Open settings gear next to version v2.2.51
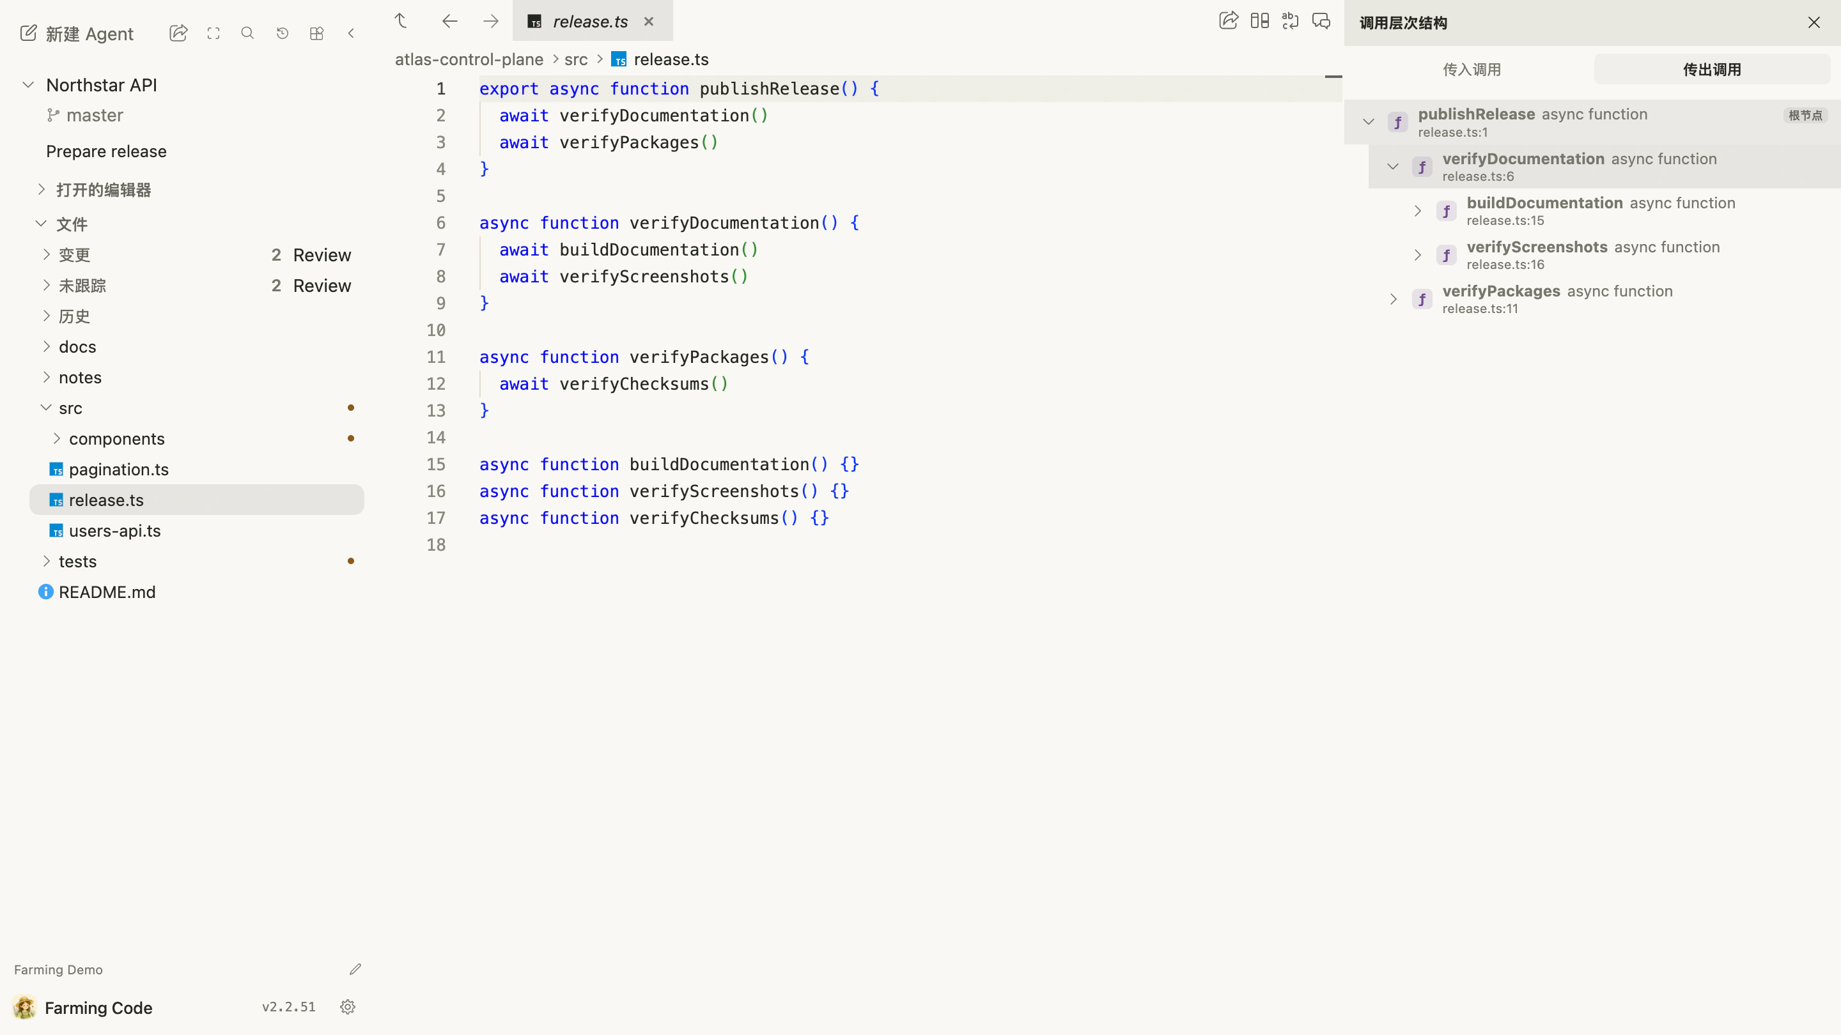 (x=348, y=1006)
